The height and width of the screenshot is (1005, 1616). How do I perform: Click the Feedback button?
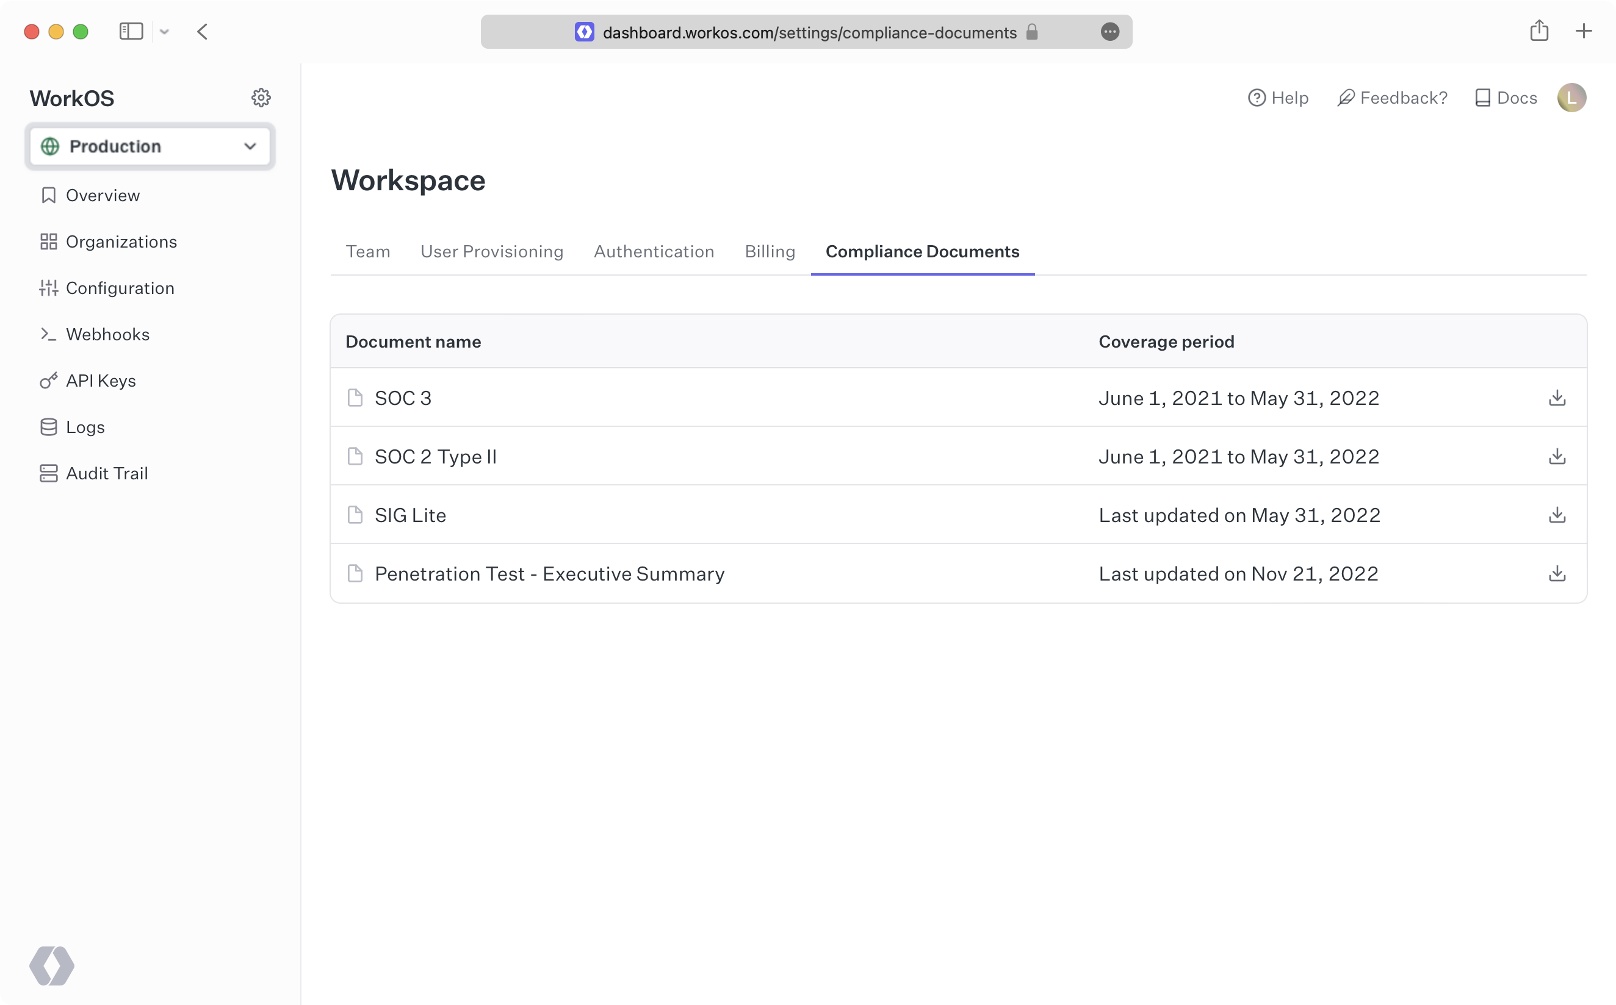(1391, 97)
